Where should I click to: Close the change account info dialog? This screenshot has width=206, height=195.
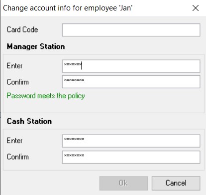(x=196, y=8)
